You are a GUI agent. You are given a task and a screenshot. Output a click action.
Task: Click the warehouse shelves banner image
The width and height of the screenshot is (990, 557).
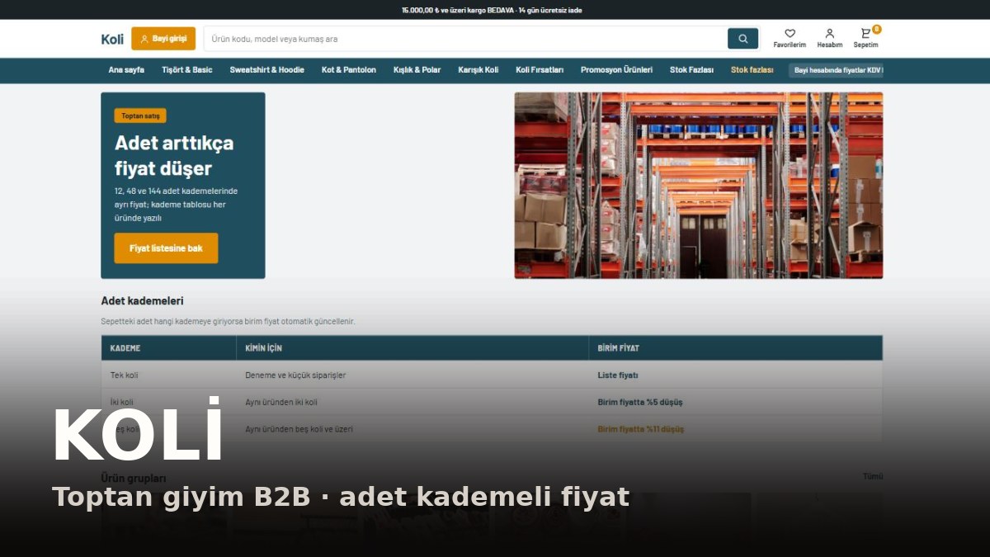point(698,185)
